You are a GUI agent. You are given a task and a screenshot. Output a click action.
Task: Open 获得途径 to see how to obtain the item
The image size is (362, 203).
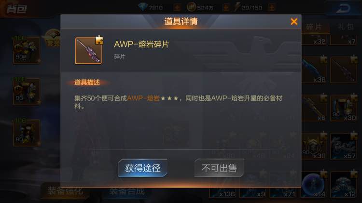[x=143, y=168]
